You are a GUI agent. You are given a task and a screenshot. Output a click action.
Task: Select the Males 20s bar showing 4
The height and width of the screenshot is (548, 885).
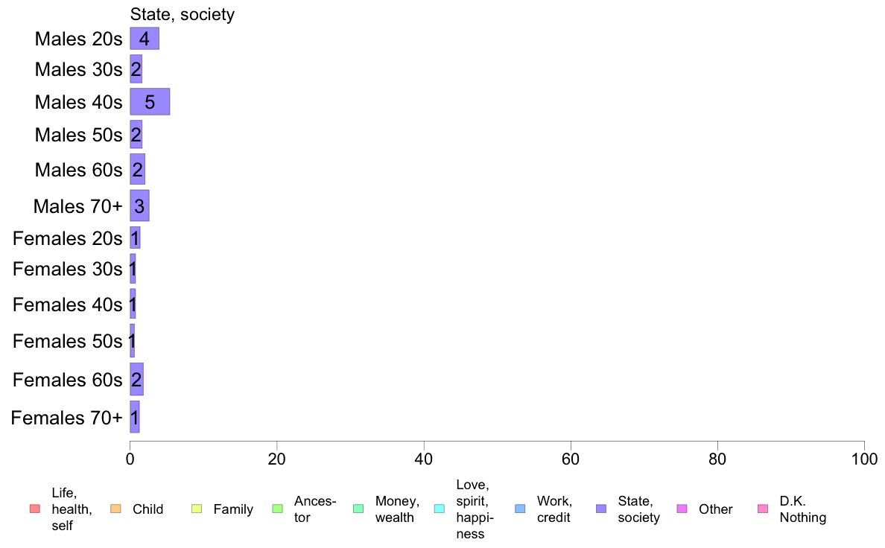(x=145, y=39)
